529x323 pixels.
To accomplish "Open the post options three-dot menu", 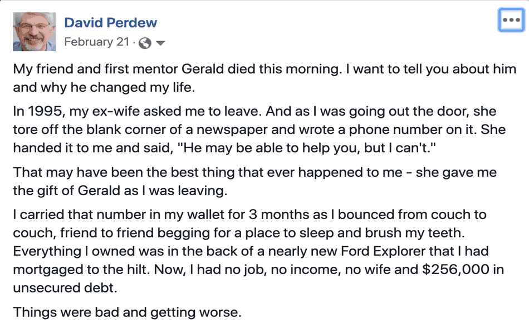I will coord(511,20).
